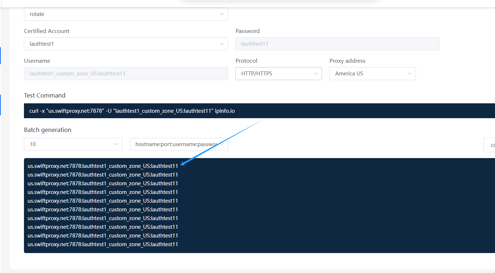Open the Proxy address dropdown America US
This screenshot has height=273, width=495.
372,74
